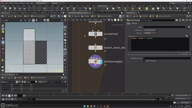Select the Font shelf tool
Viewport: 192px width, 108px height.
click(x=67, y=9)
